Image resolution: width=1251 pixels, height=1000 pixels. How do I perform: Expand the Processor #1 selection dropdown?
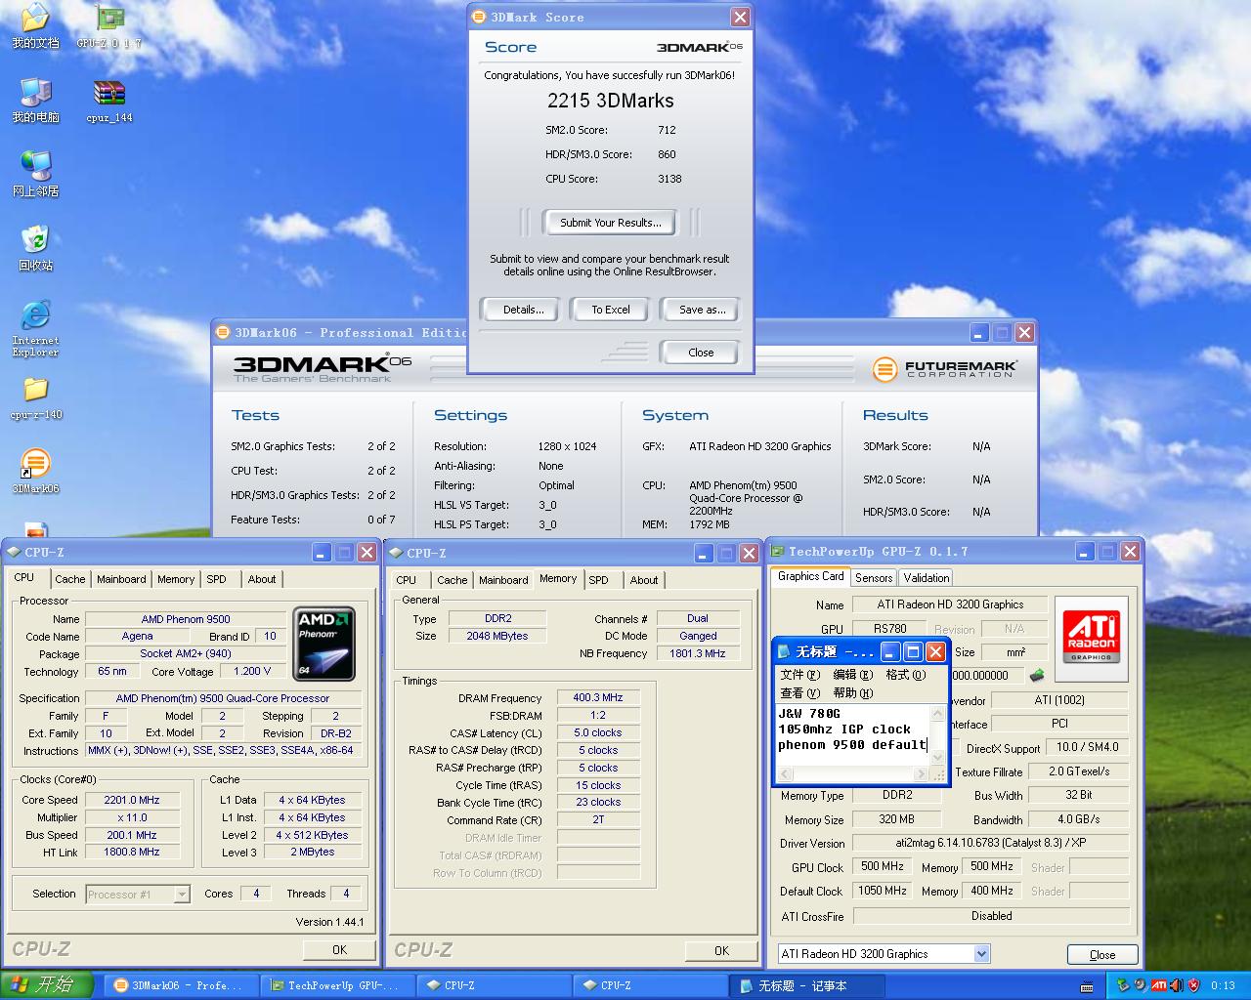182,894
